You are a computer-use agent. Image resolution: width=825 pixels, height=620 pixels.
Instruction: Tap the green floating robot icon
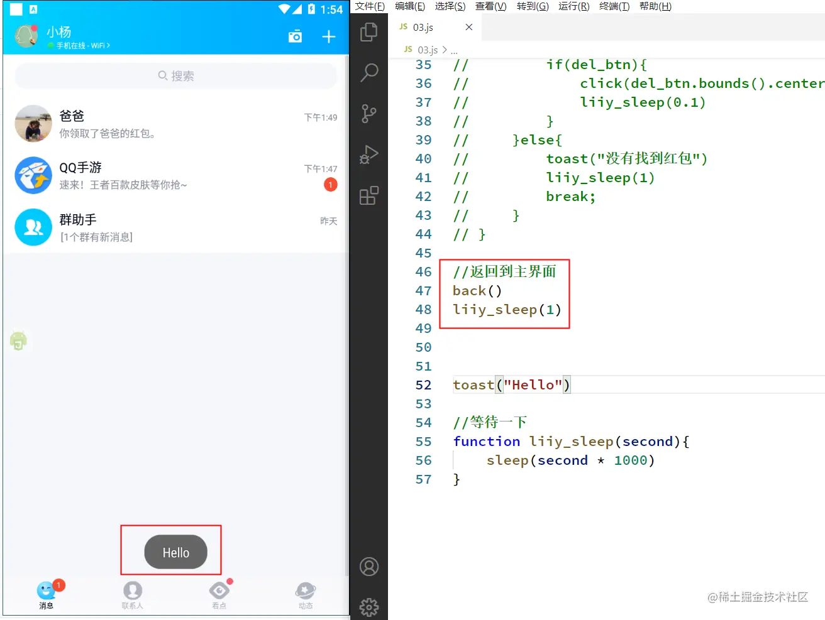pyautogui.click(x=18, y=340)
